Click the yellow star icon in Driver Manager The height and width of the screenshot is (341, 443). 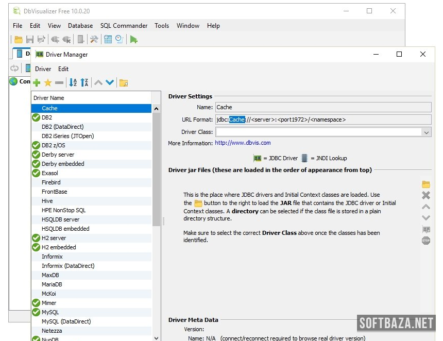(48, 83)
